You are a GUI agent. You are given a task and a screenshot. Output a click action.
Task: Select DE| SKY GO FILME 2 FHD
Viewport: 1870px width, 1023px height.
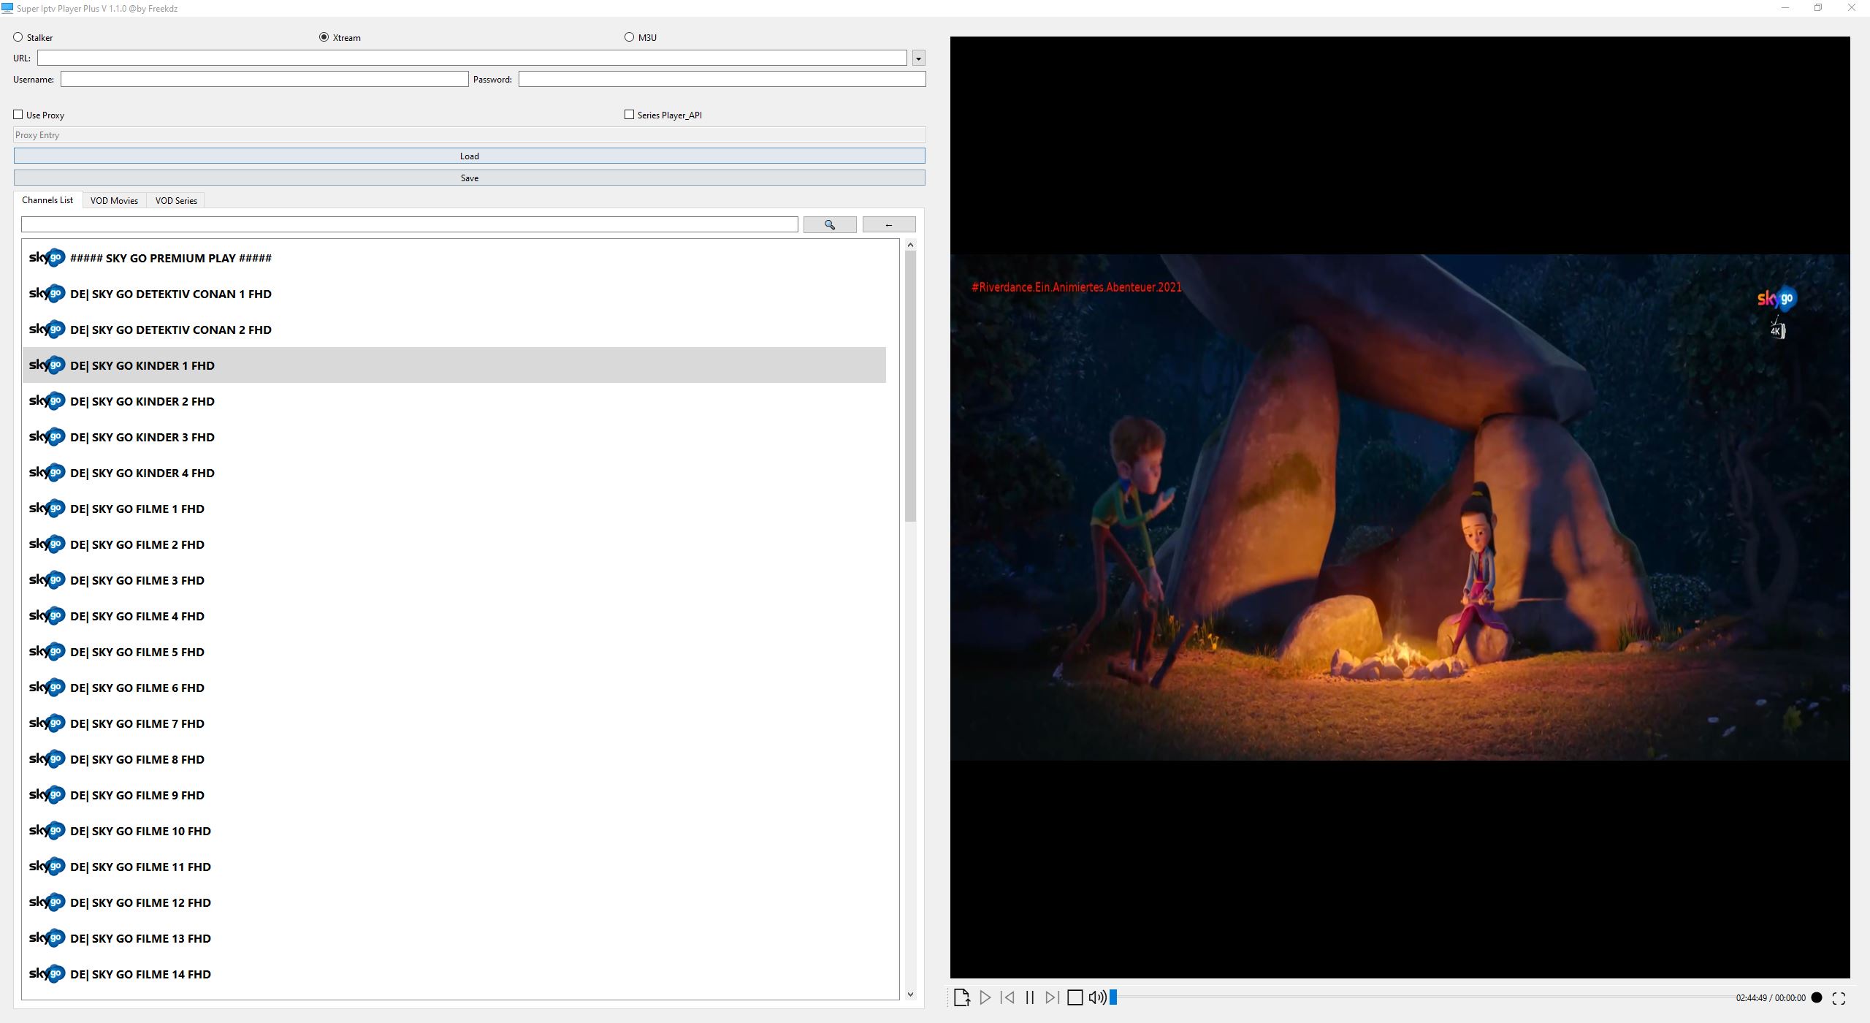coord(454,544)
